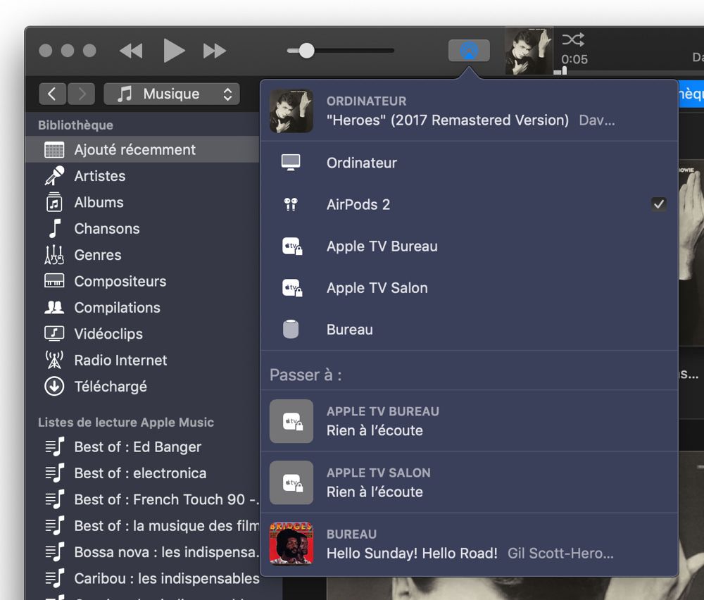Click the Compilations people icon

click(x=54, y=307)
